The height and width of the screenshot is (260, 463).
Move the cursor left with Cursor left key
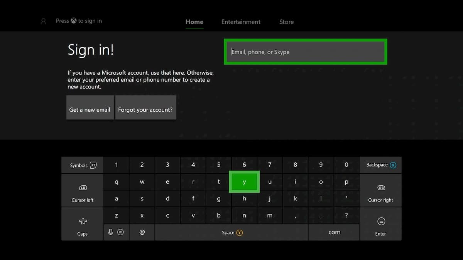pos(83,190)
